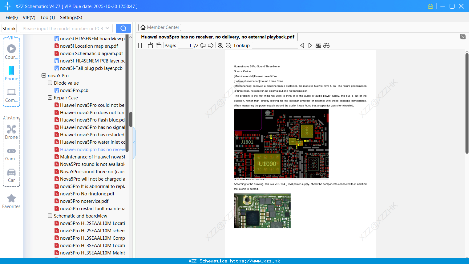Viewport: 469px width, 264px height.
Task: Open nova5Pro noservice.pdf
Action: (84, 201)
